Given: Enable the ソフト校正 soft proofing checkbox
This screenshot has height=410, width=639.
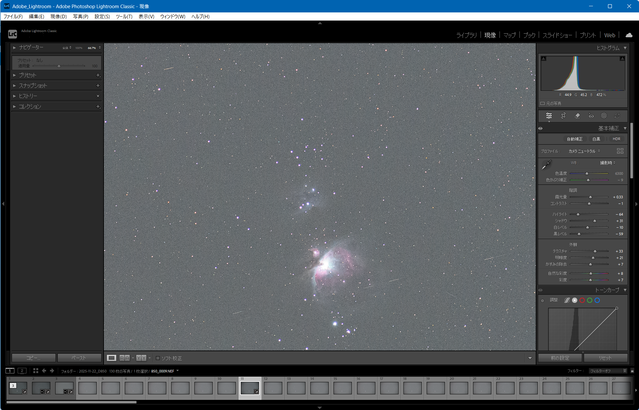Looking at the screenshot, I should pos(158,358).
